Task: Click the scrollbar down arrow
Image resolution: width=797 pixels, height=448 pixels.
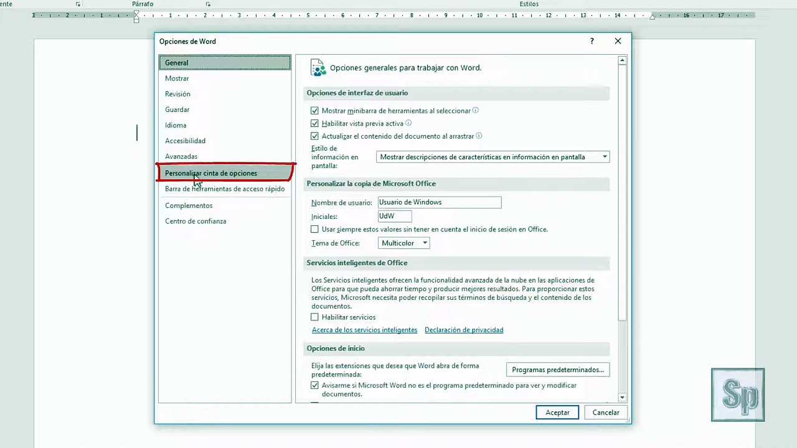Action: pos(622,397)
